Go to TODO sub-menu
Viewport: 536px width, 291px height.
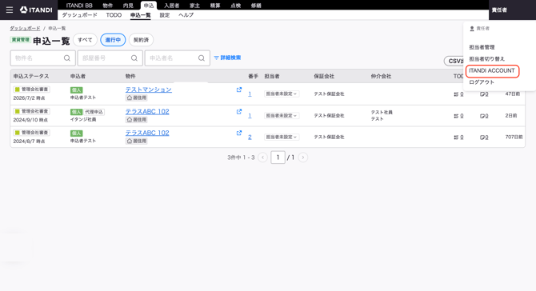tap(114, 15)
